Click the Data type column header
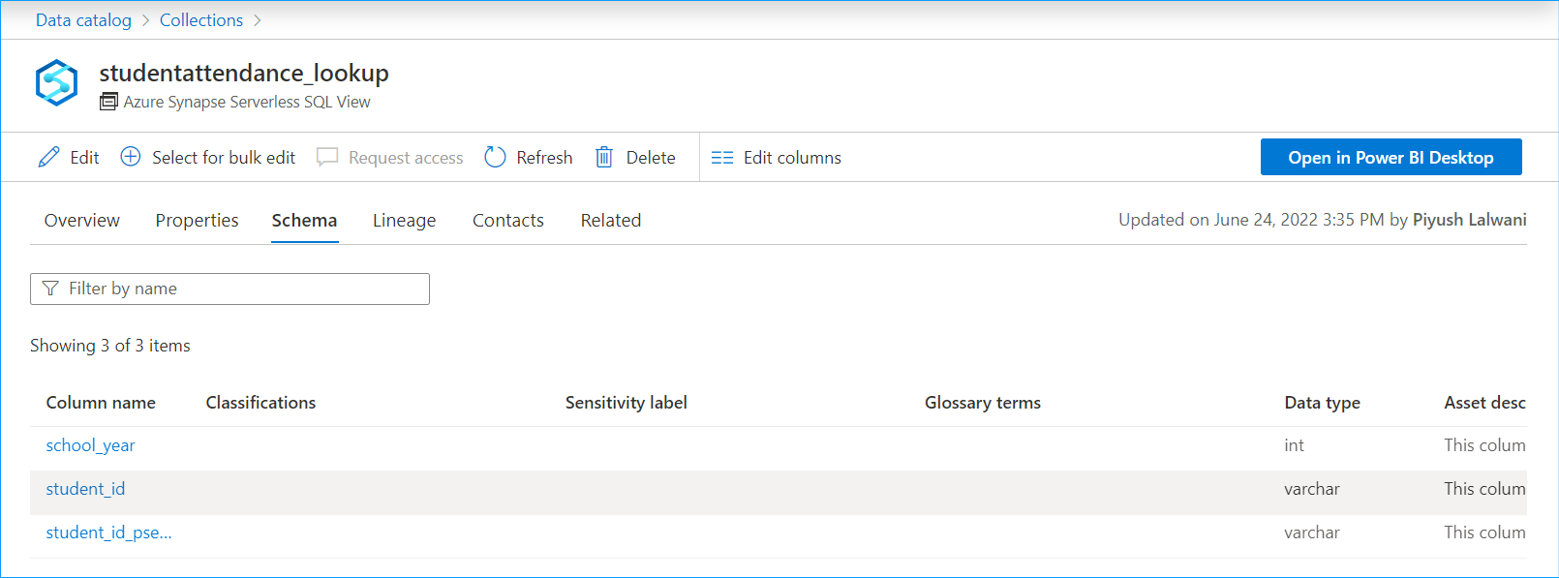 click(x=1322, y=403)
